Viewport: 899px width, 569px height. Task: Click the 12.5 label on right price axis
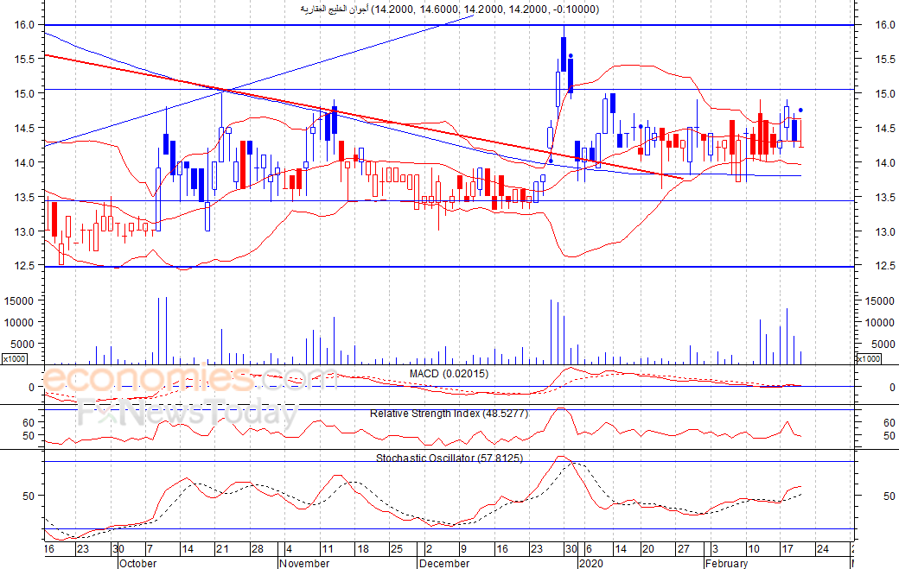(x=885, y=266)
